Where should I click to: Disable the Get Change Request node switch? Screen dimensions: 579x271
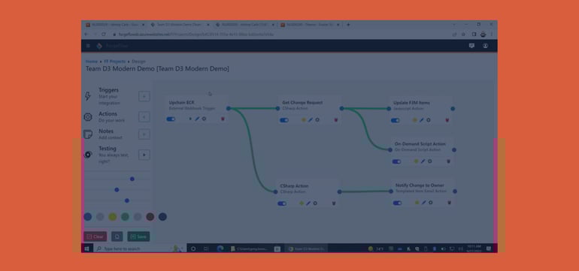284,120
